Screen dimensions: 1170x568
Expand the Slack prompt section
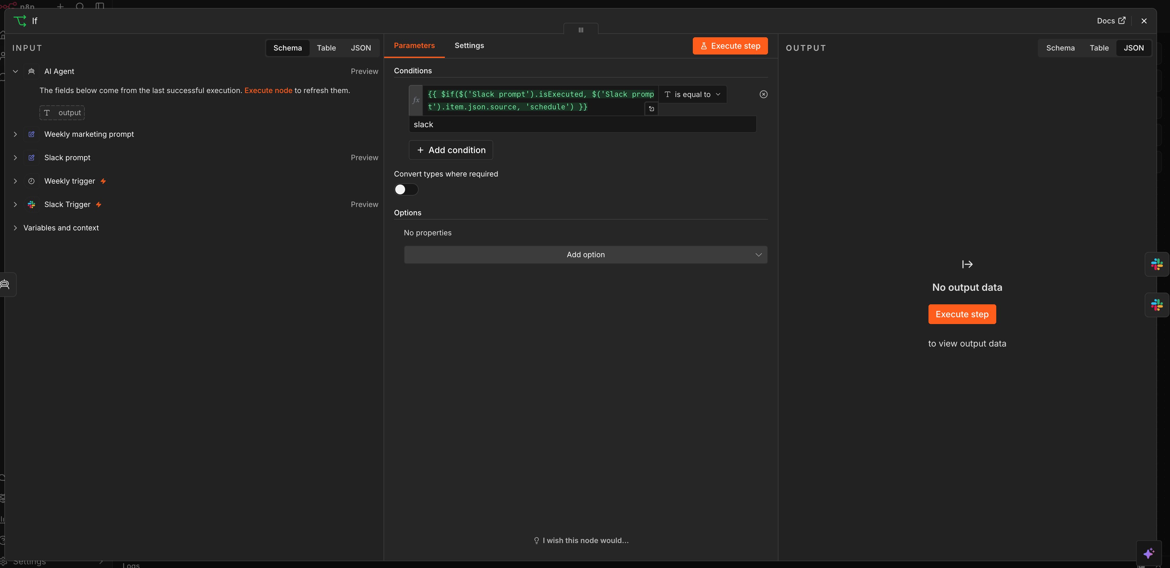15,157
